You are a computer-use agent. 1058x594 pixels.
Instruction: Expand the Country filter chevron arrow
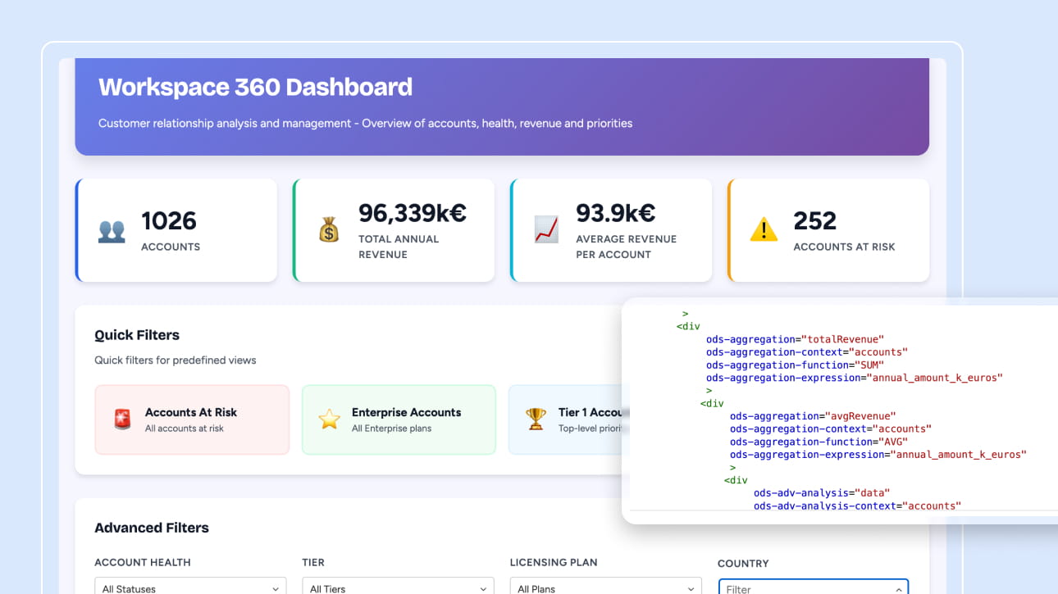[x=898, y=589]
